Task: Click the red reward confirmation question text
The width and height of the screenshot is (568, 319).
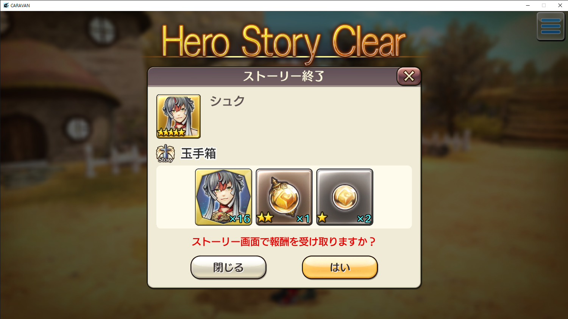Action: pos(284,241)
